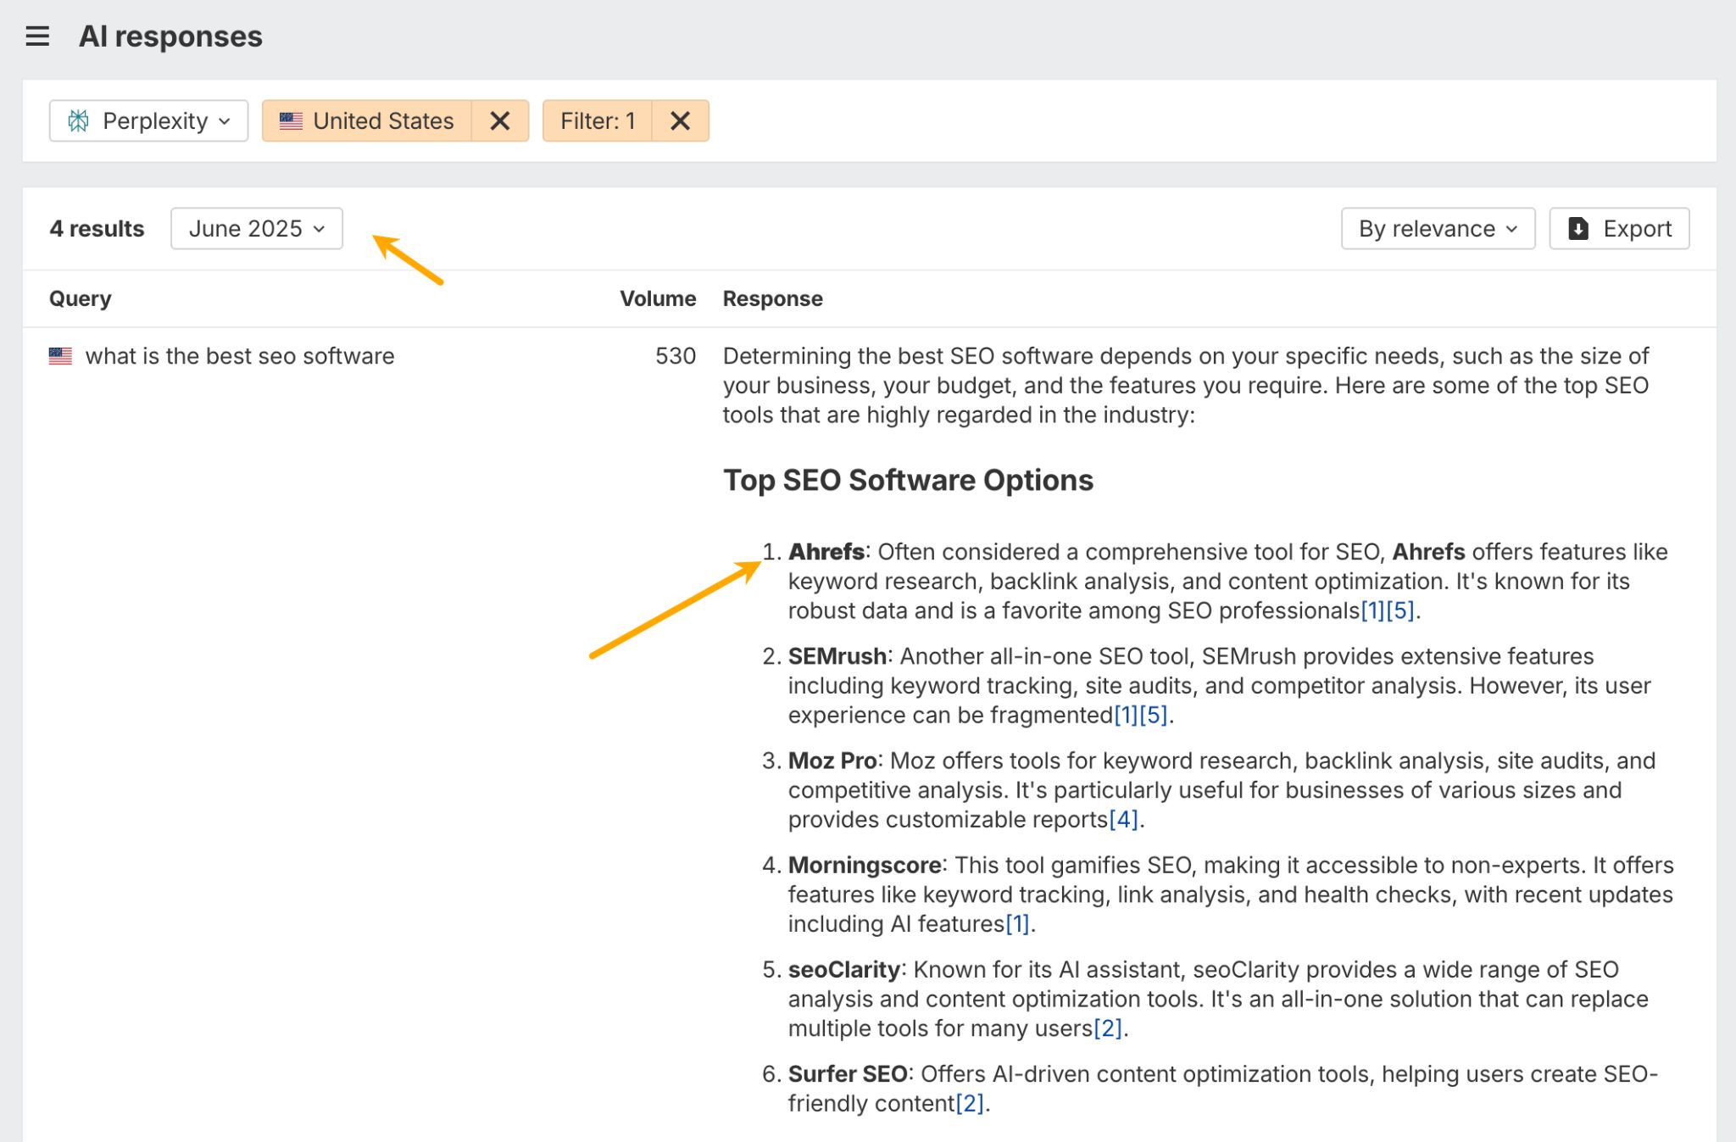Click the Volume column header

coord(659,298)
